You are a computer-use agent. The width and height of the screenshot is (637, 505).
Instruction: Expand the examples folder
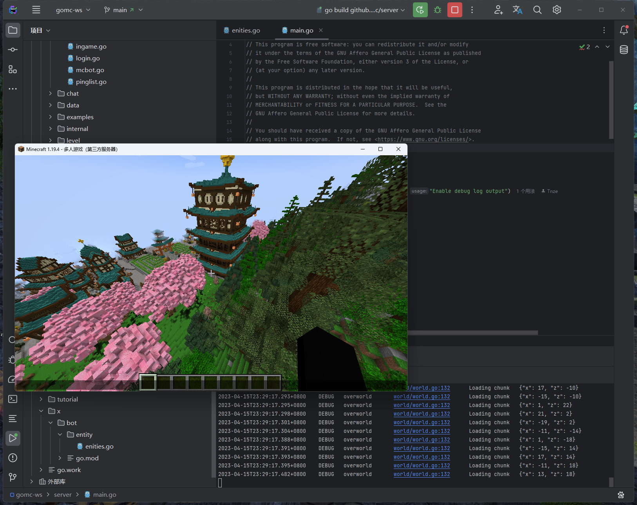click(50, 117)
